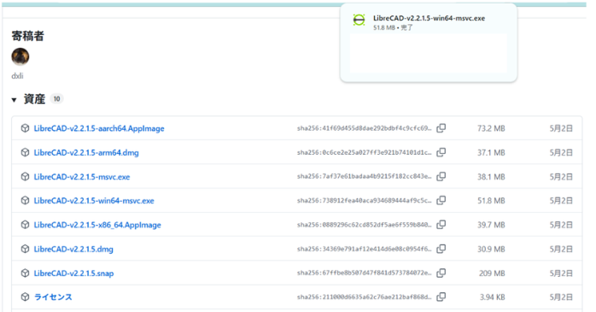Copy sha256 of win64-msvc.exe asset
The image size is (596, 312).
tap(441, 201)
